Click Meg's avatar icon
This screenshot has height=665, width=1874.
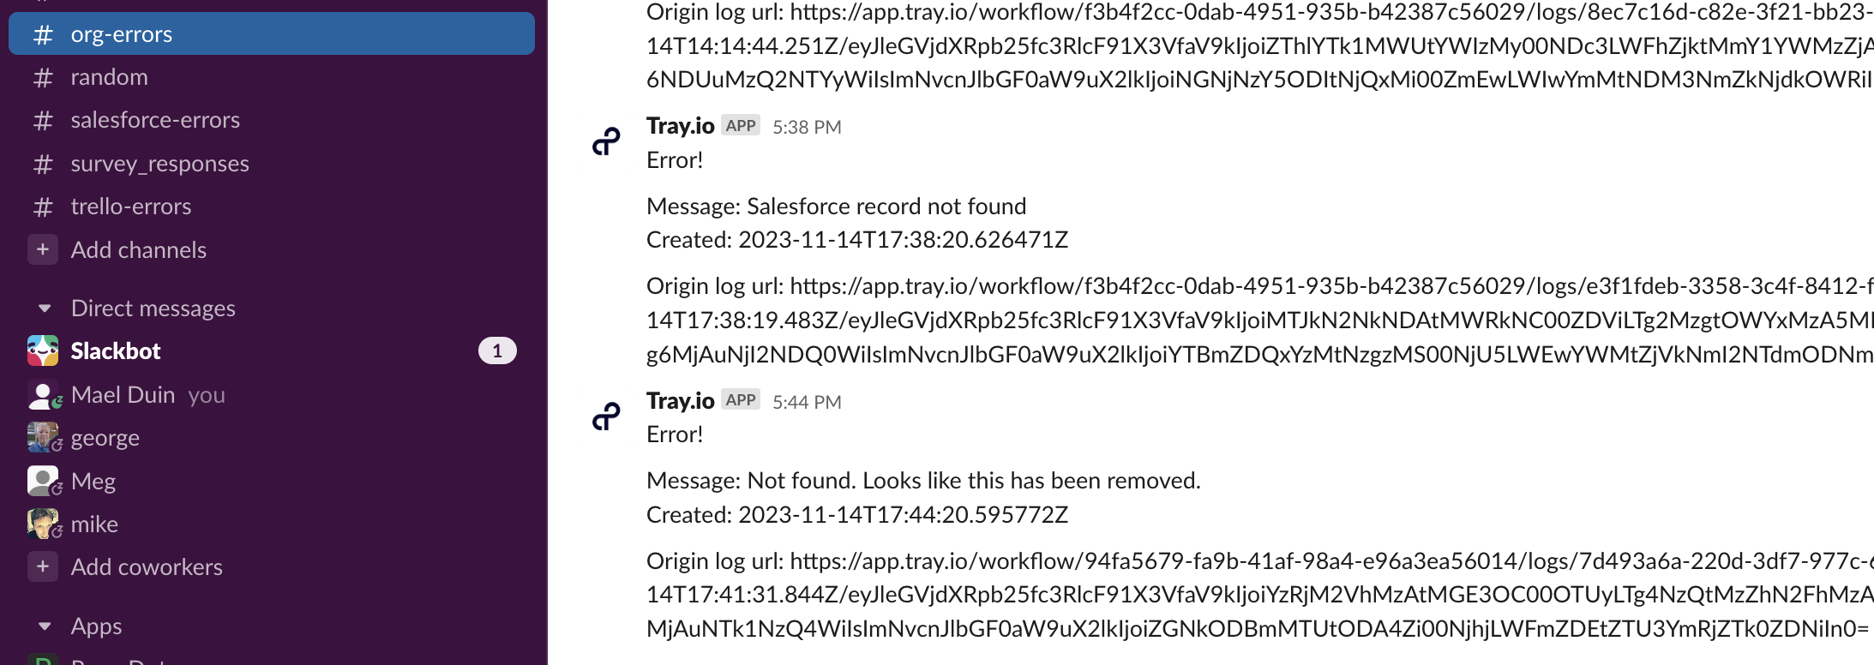coord(43,481)
